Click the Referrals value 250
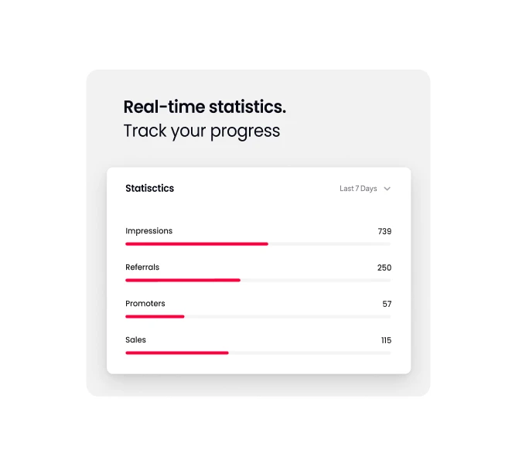Image resolution: width=512 pixels, height=460 pixels. click(384, 267)
